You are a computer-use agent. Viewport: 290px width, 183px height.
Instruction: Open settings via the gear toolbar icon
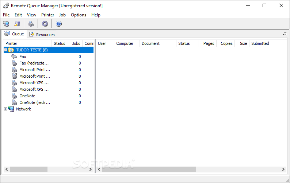(45, 24)
